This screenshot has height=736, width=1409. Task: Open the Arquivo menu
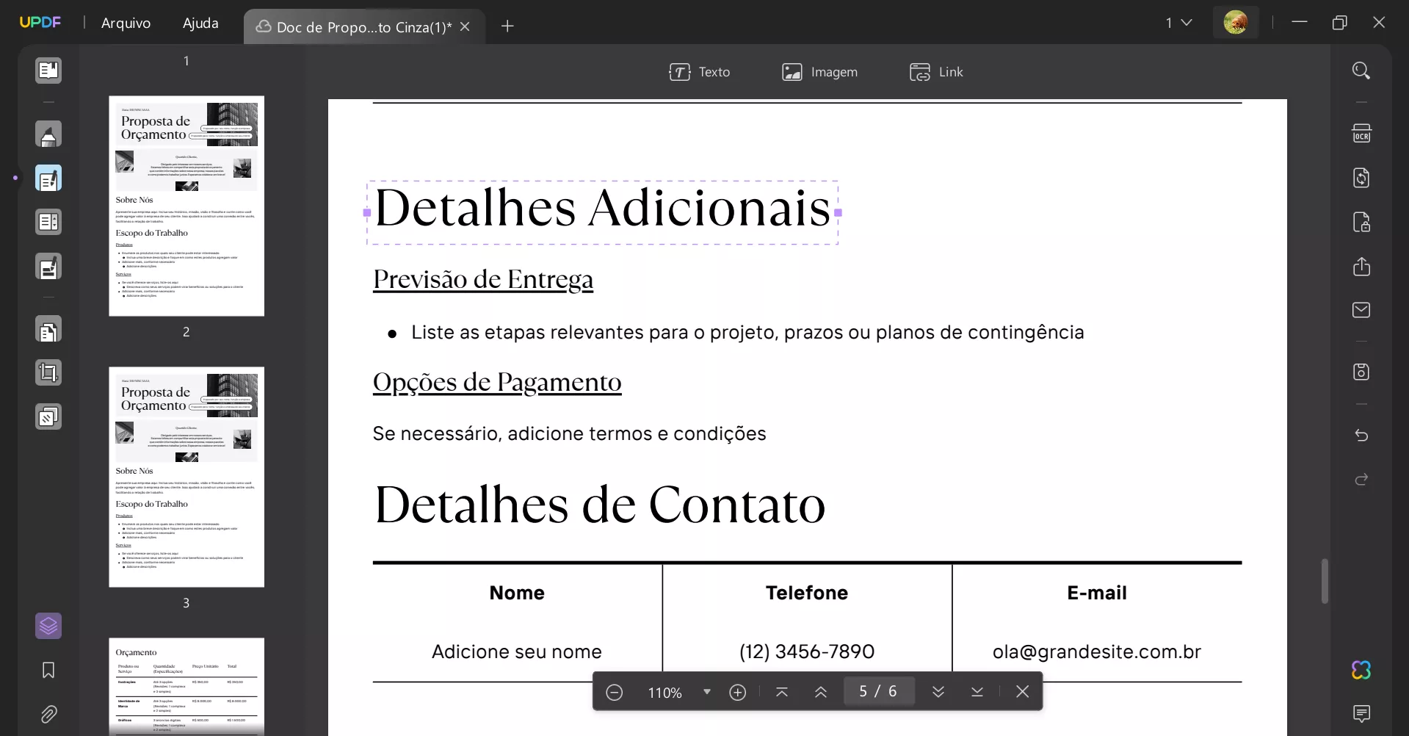click(126, 23)
